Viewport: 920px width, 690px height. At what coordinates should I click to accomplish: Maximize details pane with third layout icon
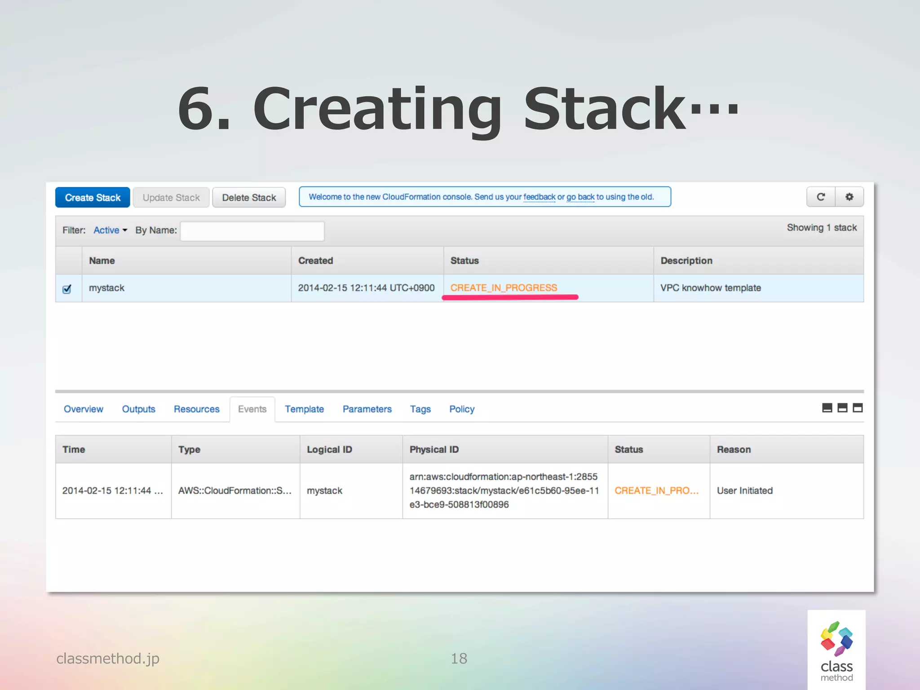tap(858, 408)
